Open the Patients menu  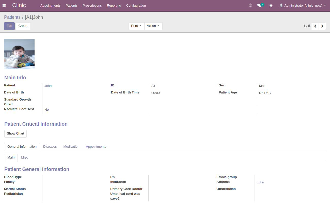(71, 5)
